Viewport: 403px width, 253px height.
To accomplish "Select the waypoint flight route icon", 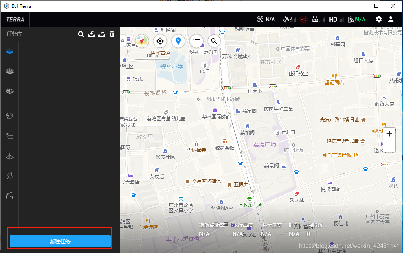I will 10,116.
